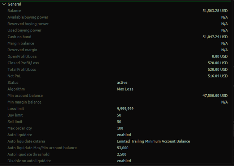
Task: Click Available buying power row label
Action: click(28, 17)
